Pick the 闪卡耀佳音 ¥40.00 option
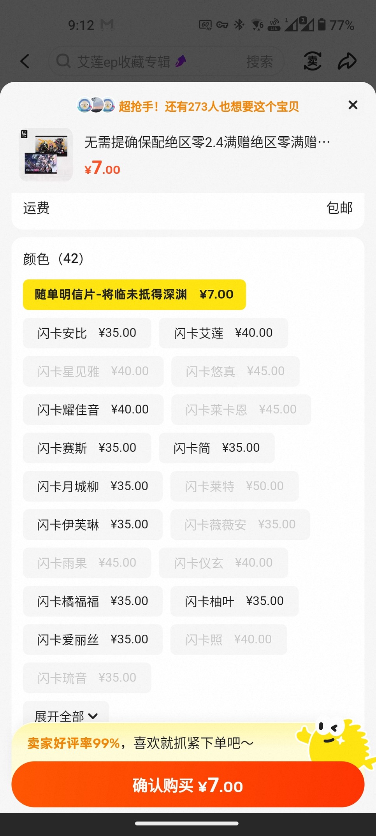 93,410
